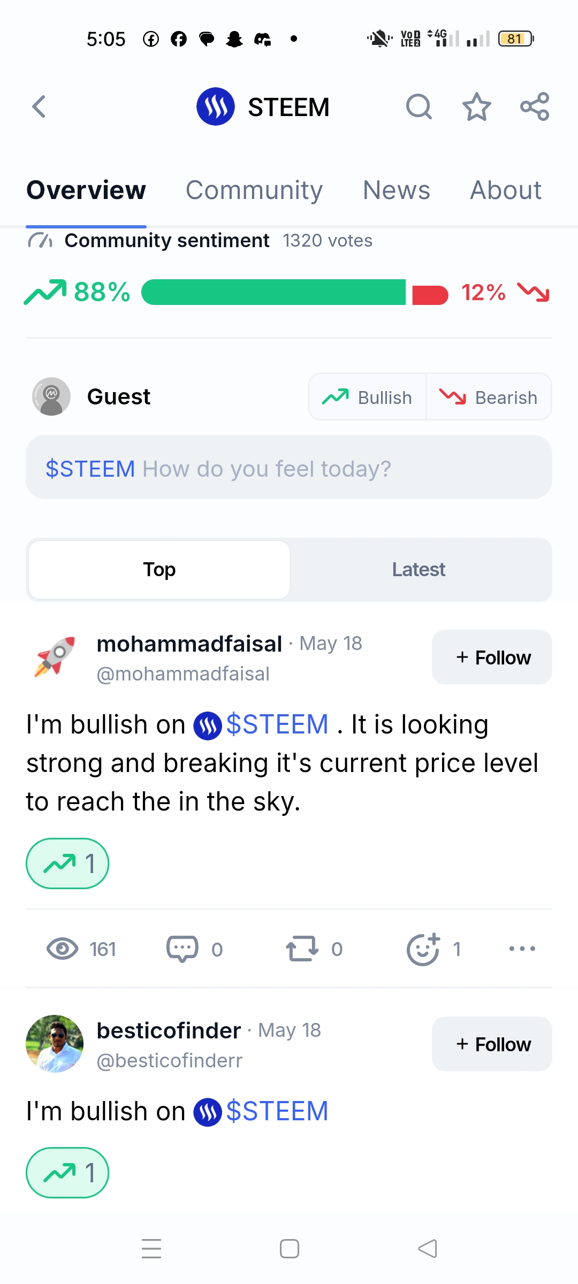Viewport: 578px width, 1284px height.
Task: Open the News tab
Action: point(396,190)
